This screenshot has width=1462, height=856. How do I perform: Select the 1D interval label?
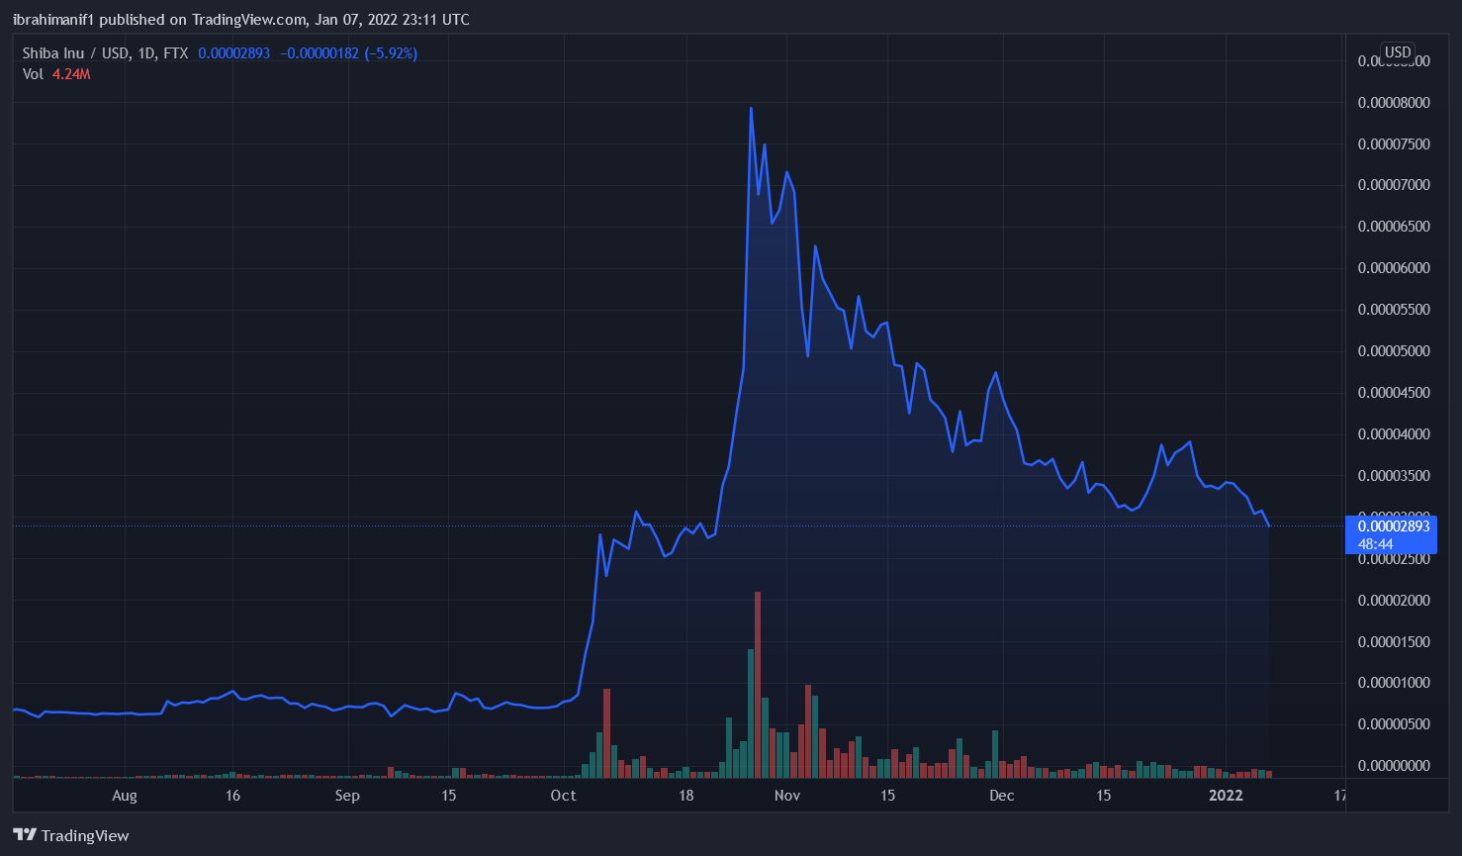point(146,53)
